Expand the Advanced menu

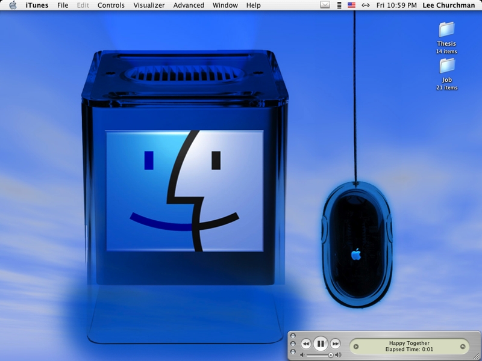[189, 5]
